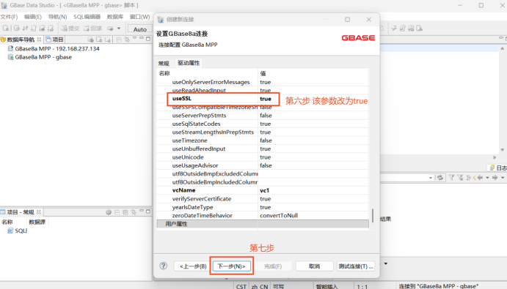Maximize the database navigator panel
The height and width of the screenshot is (289, 507).
click(148, 39)
